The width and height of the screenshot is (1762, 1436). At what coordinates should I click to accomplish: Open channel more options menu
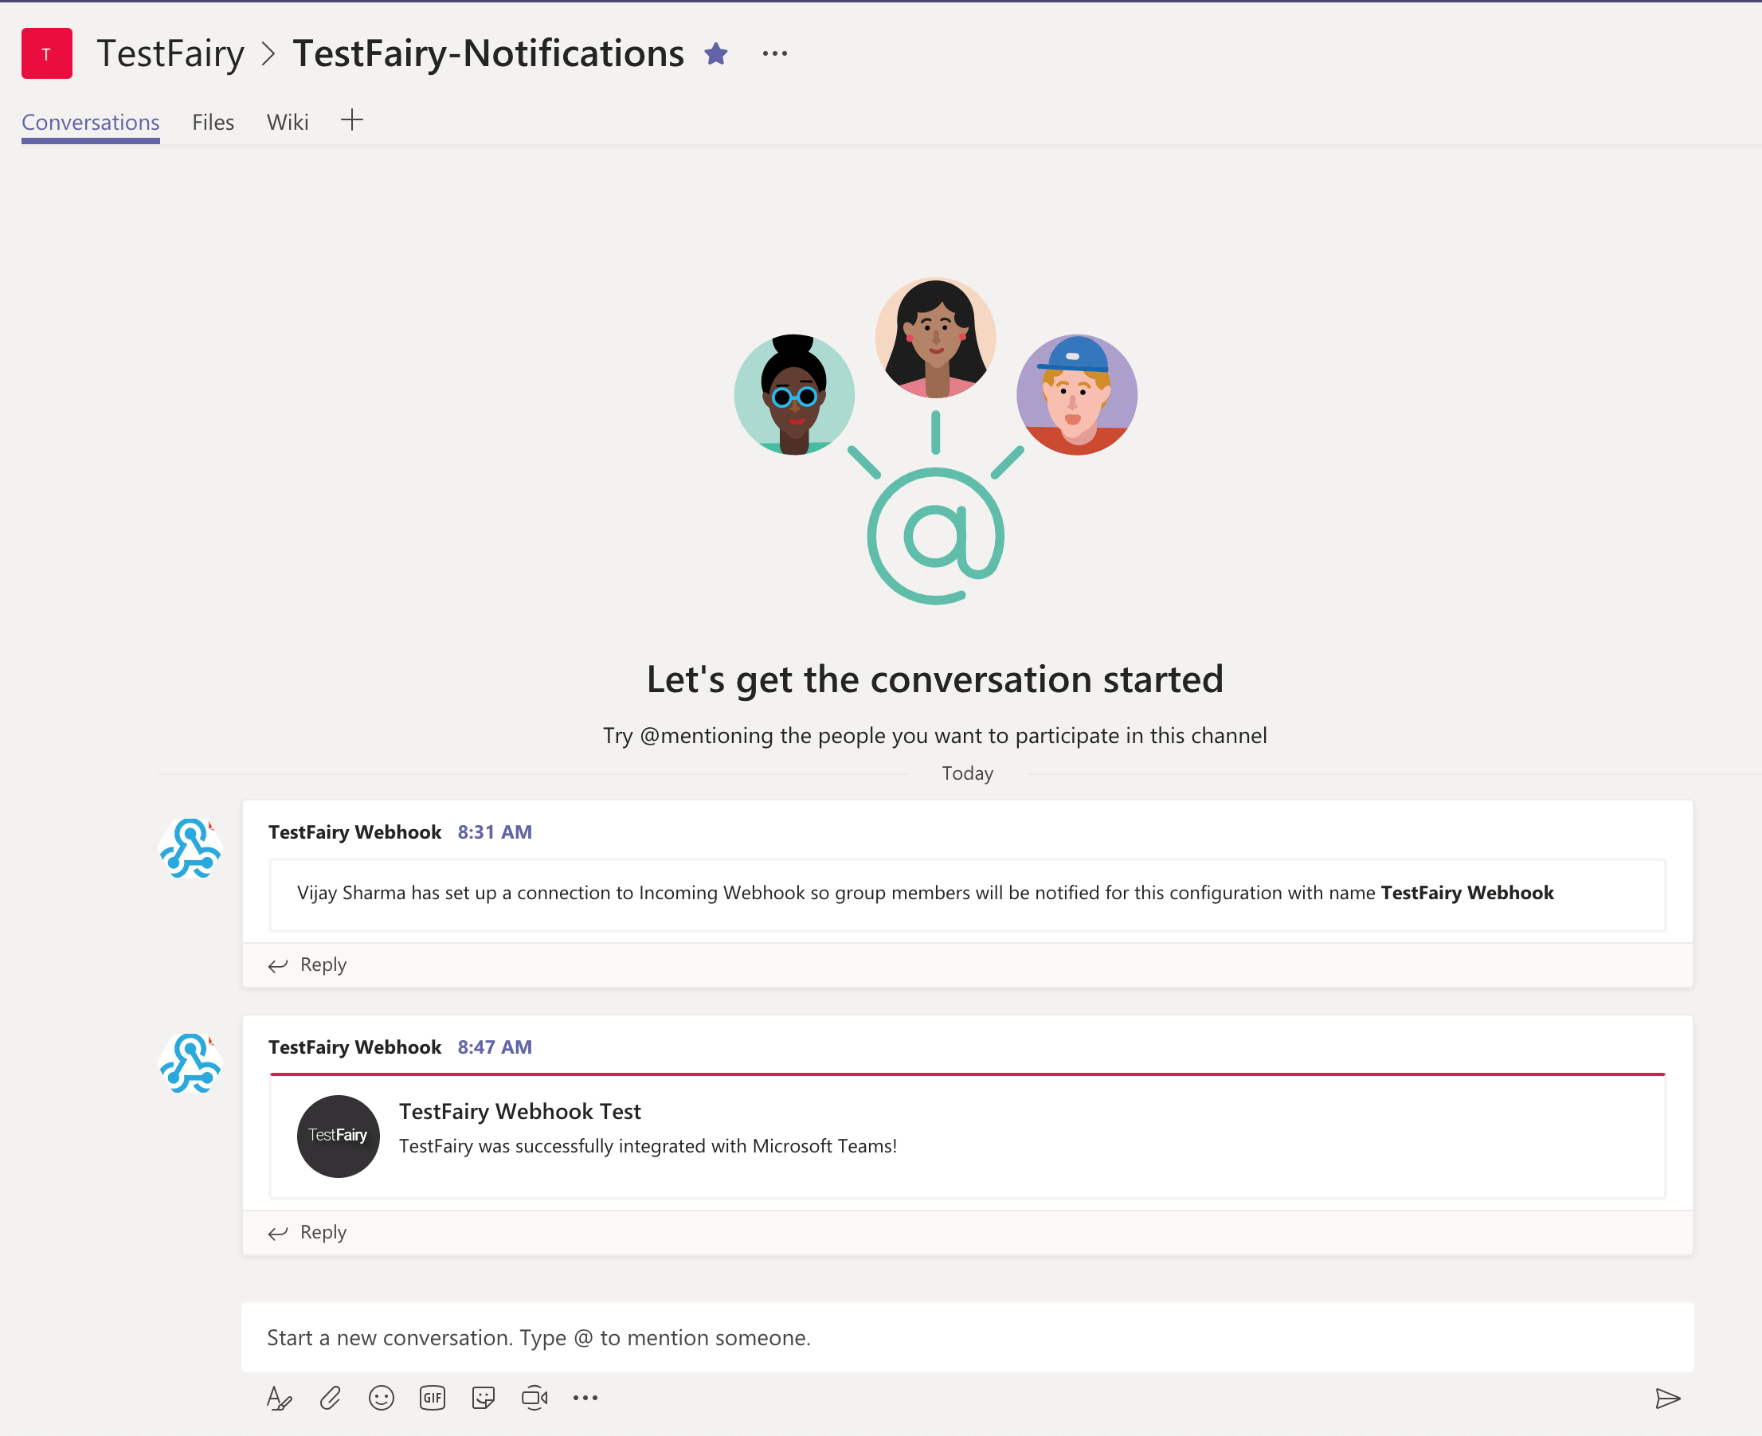tap(774, 53)
